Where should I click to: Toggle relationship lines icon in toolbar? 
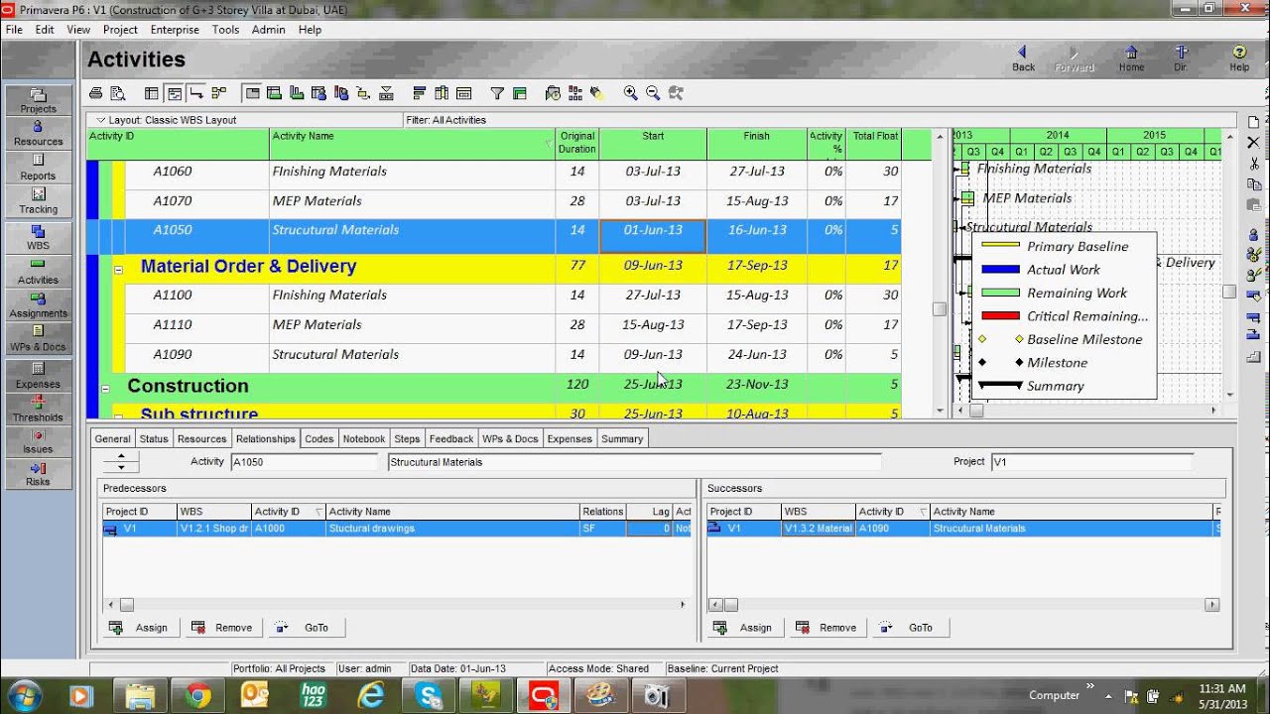pos(196,93)
